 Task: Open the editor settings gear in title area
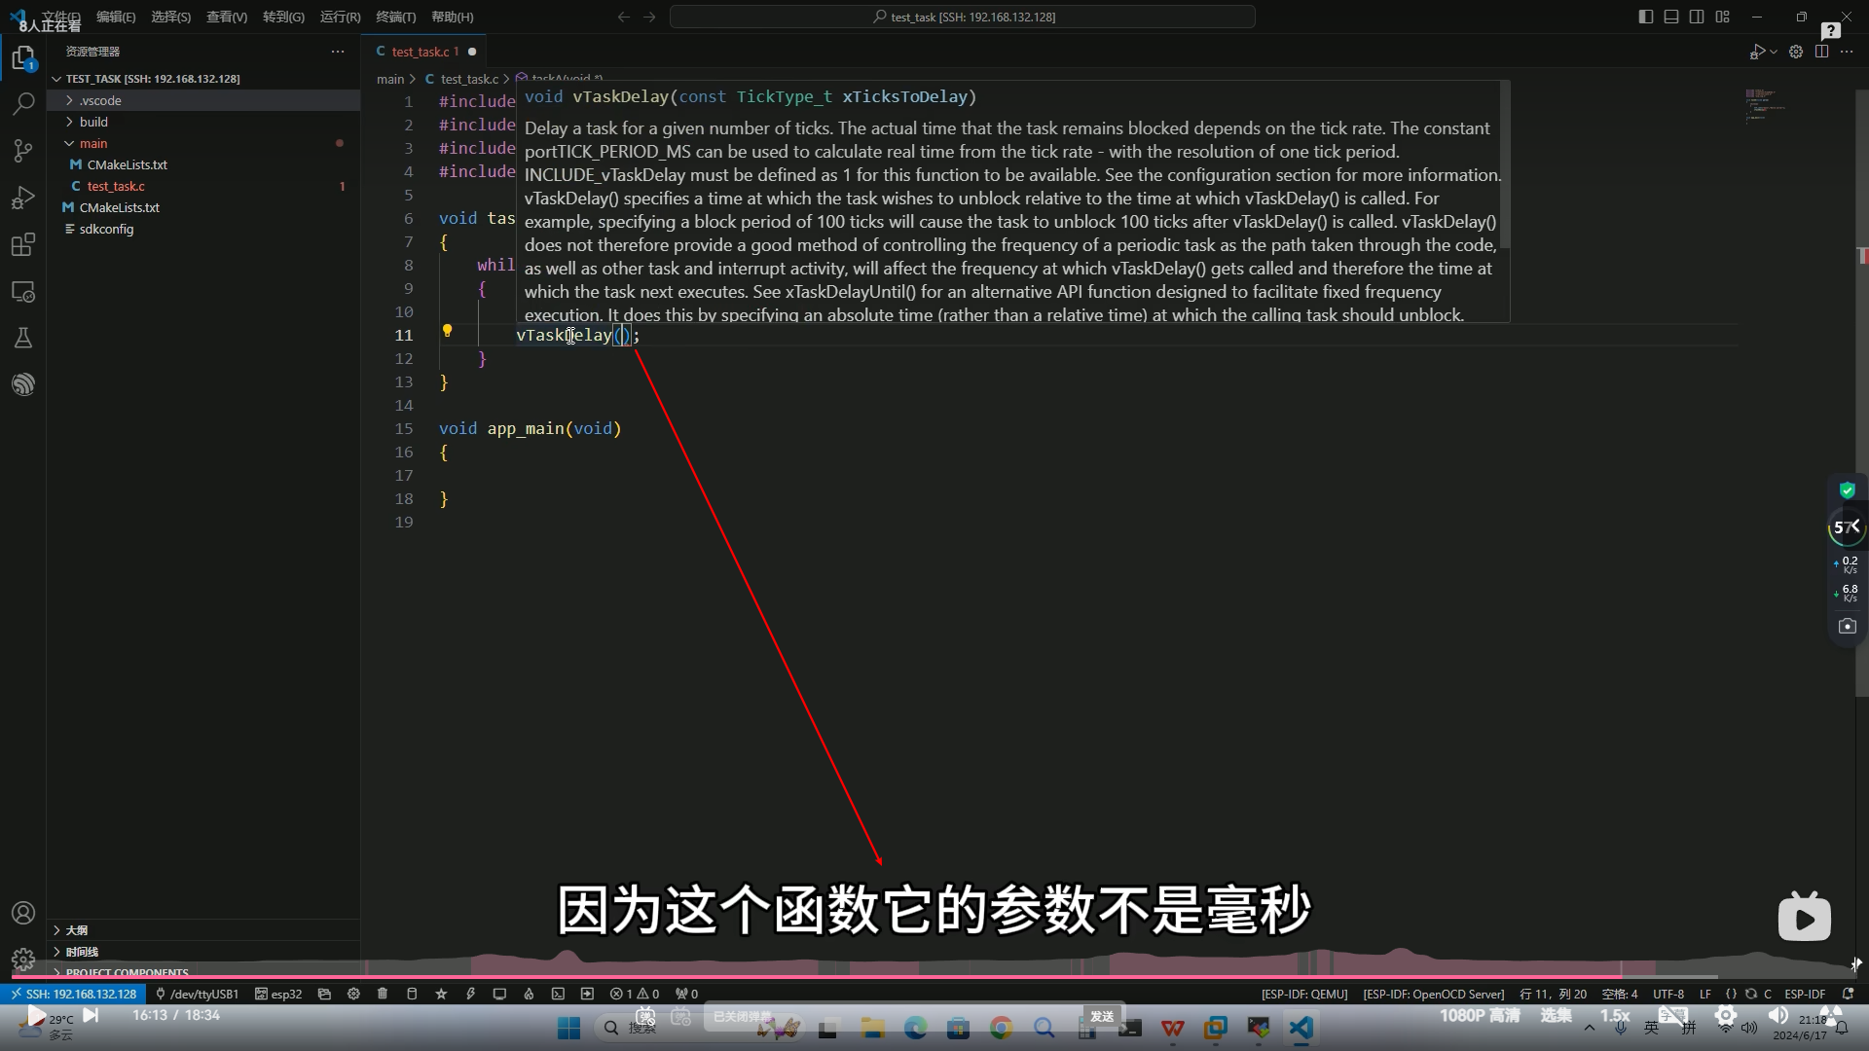[1796, 52]
